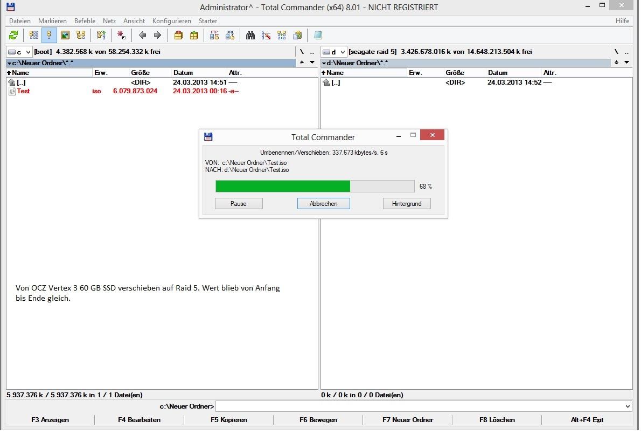Click the Test.iso file icon
This screenshot has height=435, width=641.
[x=12, y=92]
